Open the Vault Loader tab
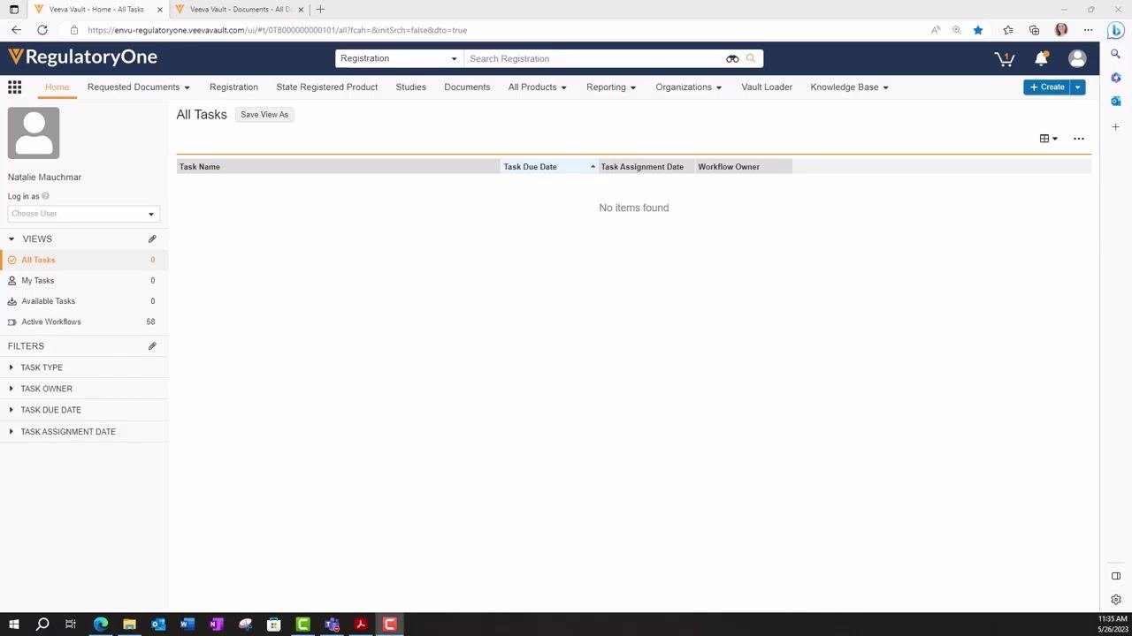Screen dimensions: 1132x636 coord(767,87)
